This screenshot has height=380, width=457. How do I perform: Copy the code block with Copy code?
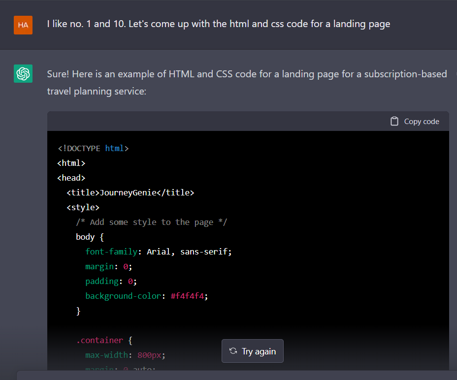(415, 121)
